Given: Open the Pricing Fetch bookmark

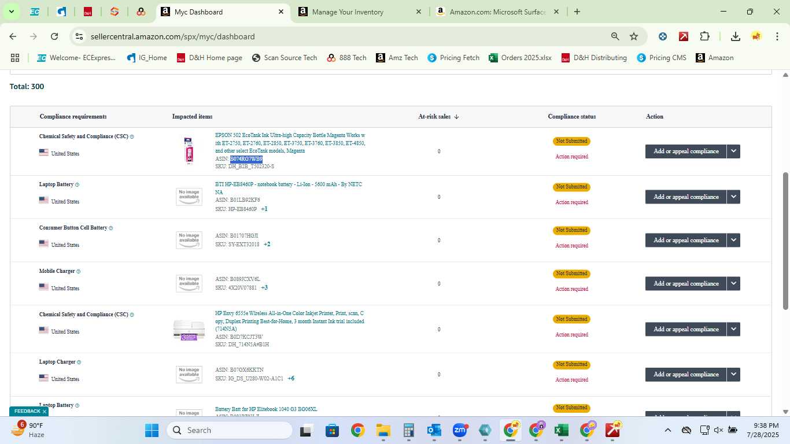Looking at the screenshot, I should click(x=453, y=58).
